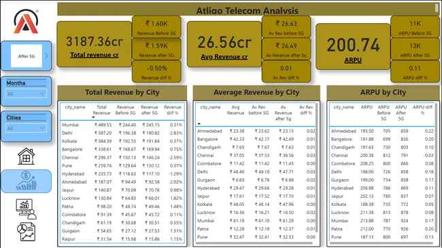Screen dimensions: 442x248
Task: Click the -2.59% Chennai revenue diff
Action: click(x=175, y=158)
